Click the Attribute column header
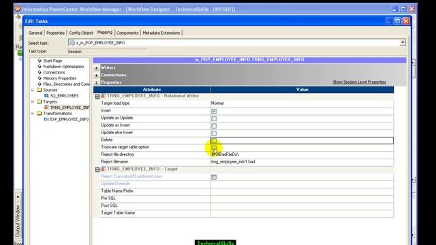The image size is (436, 245). pyautogui.click(x=152, y=89)
